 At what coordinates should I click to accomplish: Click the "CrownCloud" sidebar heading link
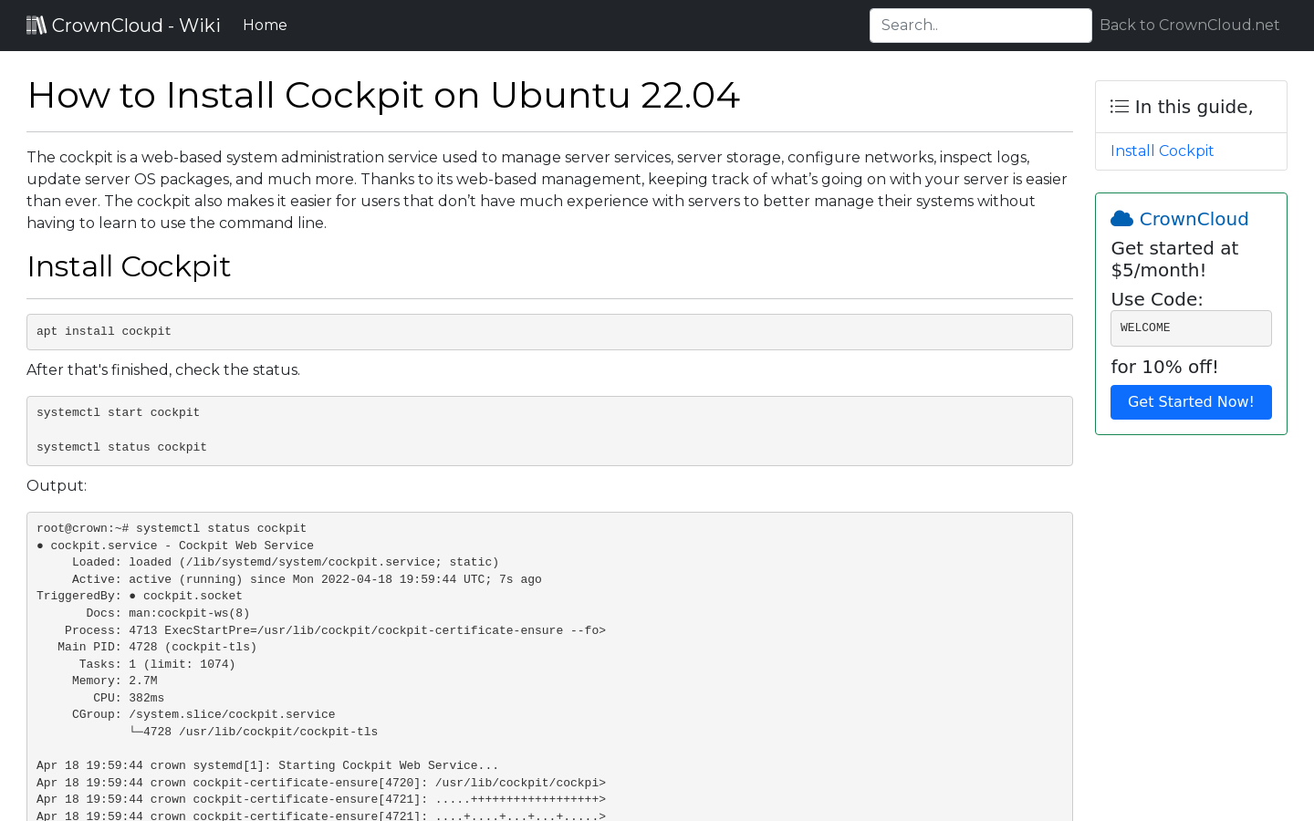click(1194, 219)
